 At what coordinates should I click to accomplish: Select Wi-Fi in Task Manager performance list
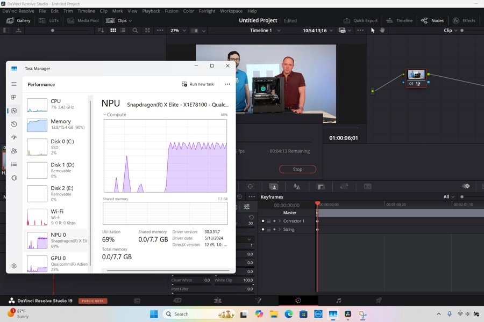pos(56,217)
